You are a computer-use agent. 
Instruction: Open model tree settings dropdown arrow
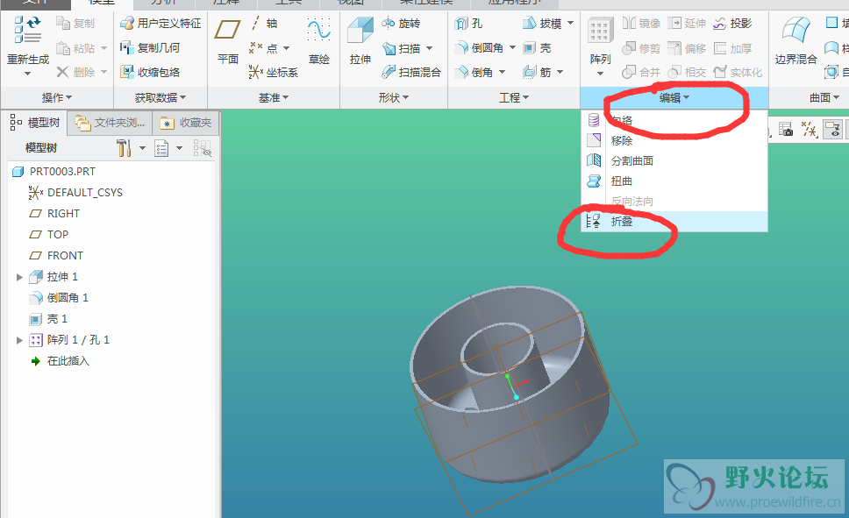pyautogui.click(x=142, y=148)
